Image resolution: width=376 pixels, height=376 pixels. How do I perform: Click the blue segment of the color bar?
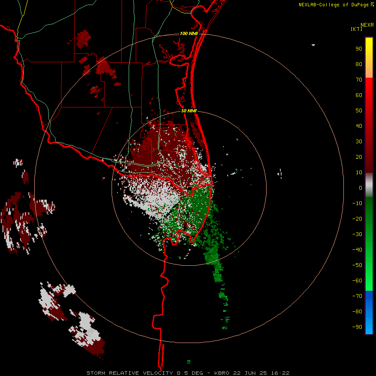369,312
